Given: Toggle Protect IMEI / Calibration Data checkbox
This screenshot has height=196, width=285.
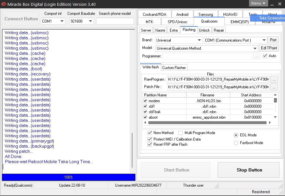Looking at the screenshot, I should point(150,139).
